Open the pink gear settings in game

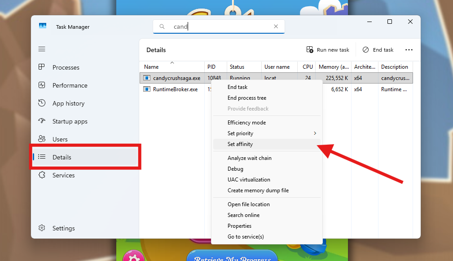pyautogui.click(x=133, y=256)
